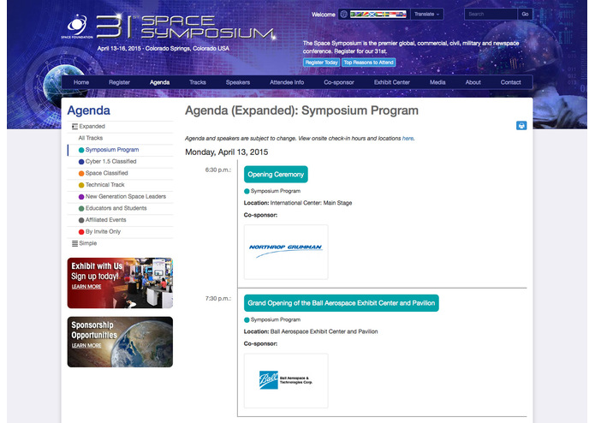Click the Go search button
The width and height of the screenshot is (595, 423).
(x=525, y=14)
